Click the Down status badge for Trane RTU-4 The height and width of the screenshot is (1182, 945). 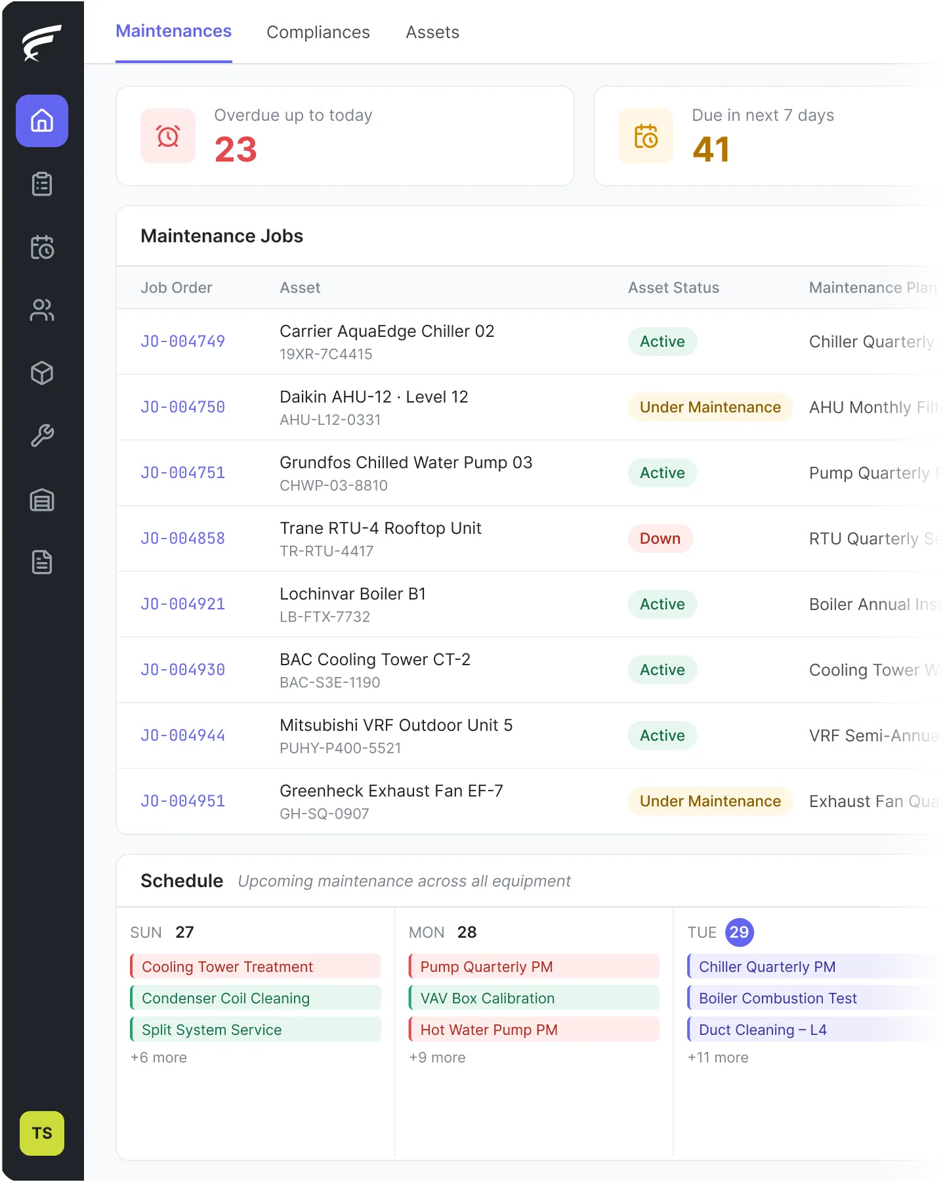click(660, 538)
